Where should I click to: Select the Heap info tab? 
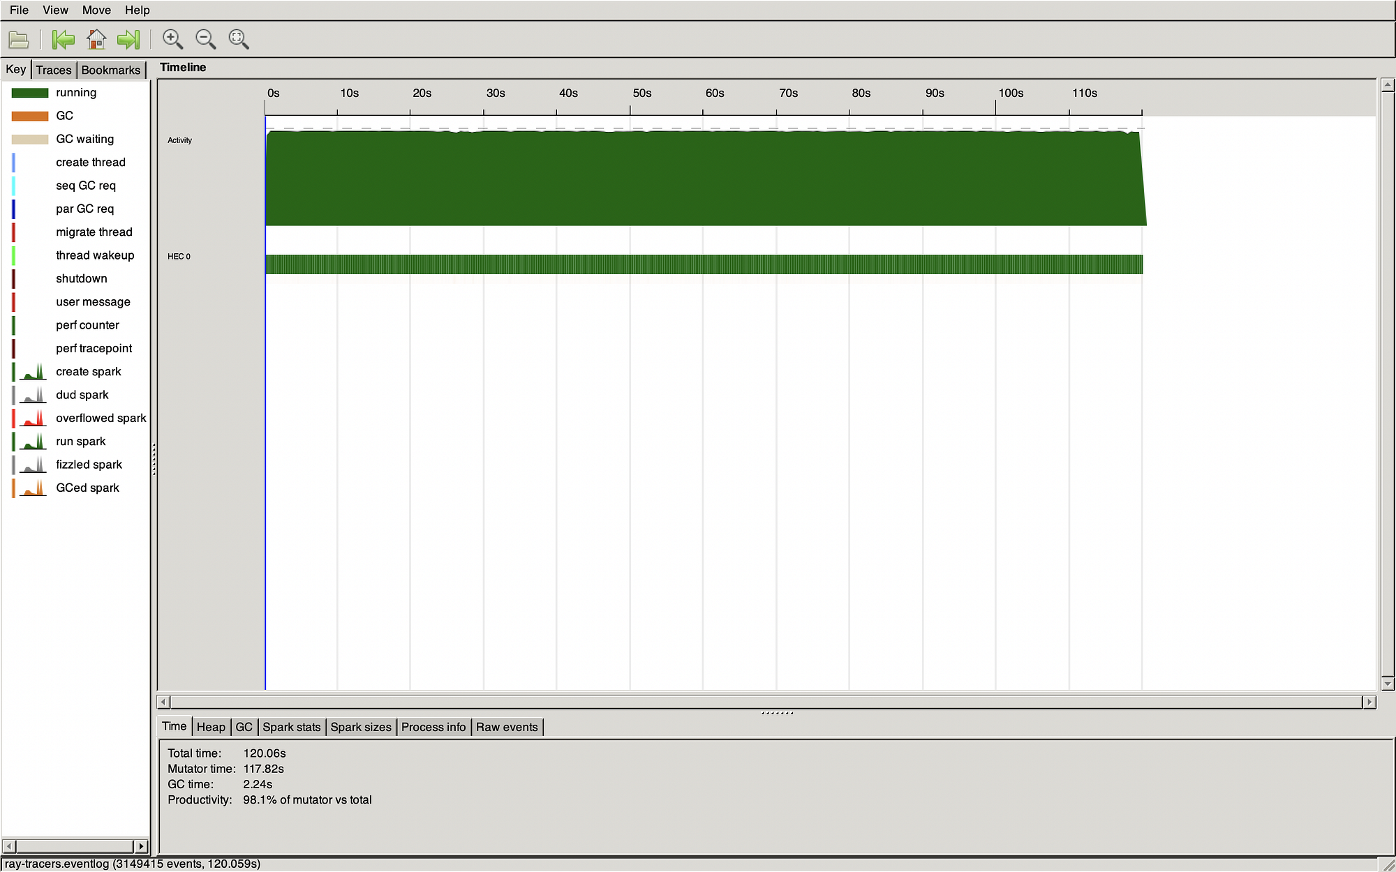211,727
